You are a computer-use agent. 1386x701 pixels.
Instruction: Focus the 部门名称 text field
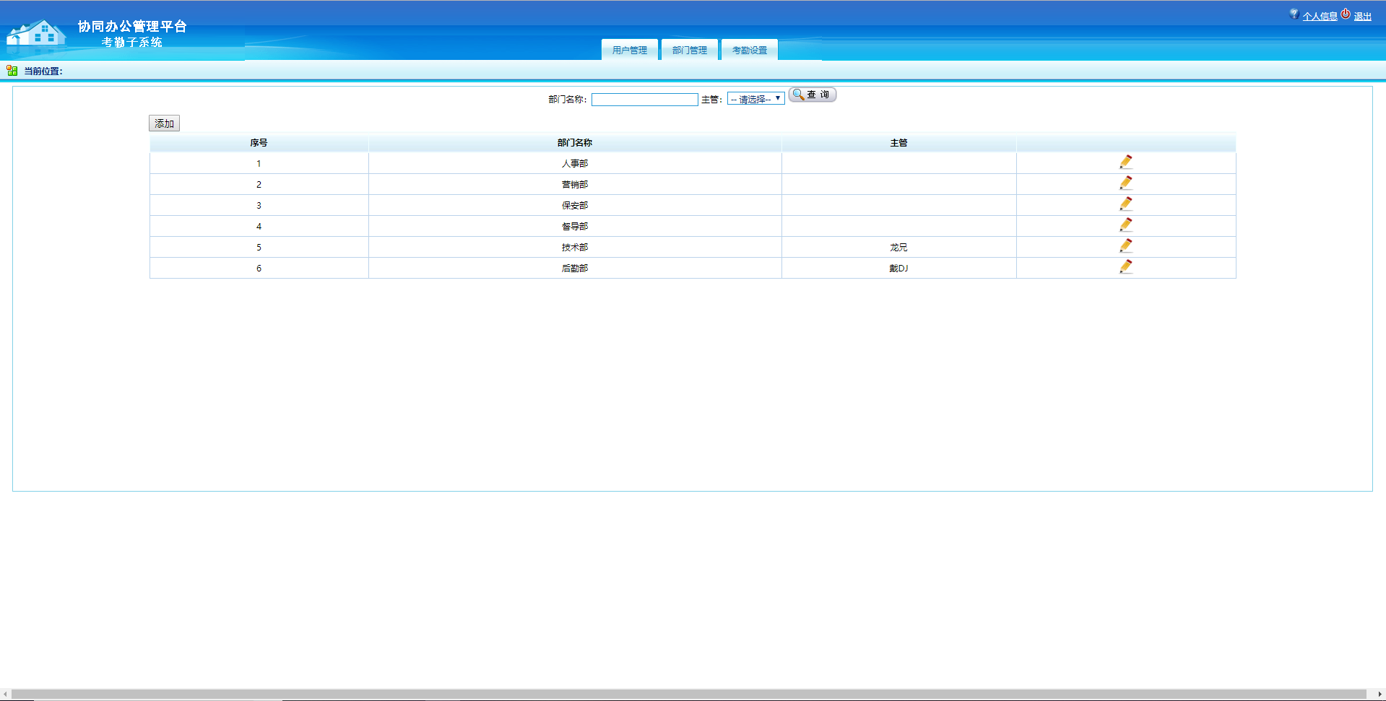click(644, 100)
